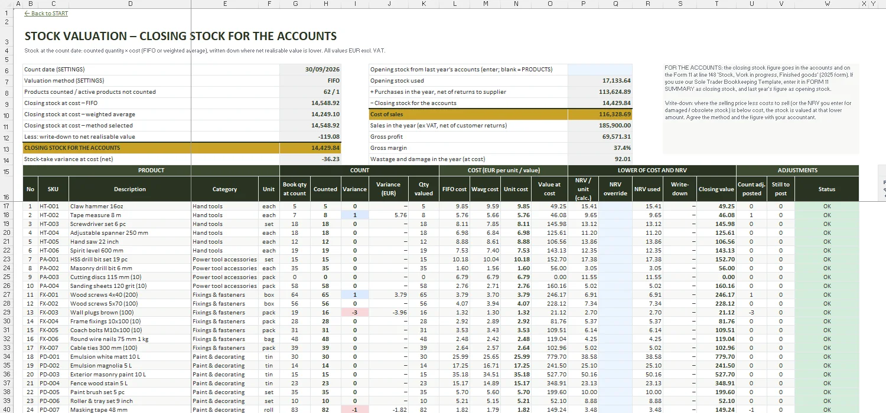Select SKU cell PD-007
Image resolution: width=886 pixels, height=413 pixels.
click(53, 409)
